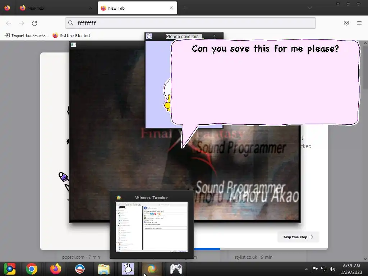This screenshot has width=368, height=276.
Task: Show hidden tray icons arrow
Action: 306,269
